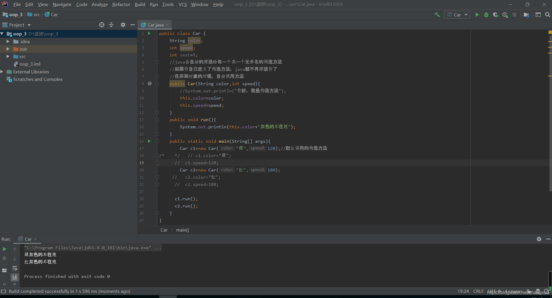Open the profiler run icon
Image resolution: width=552 pixels, height=298 pixels.
(x=505, y=15)
